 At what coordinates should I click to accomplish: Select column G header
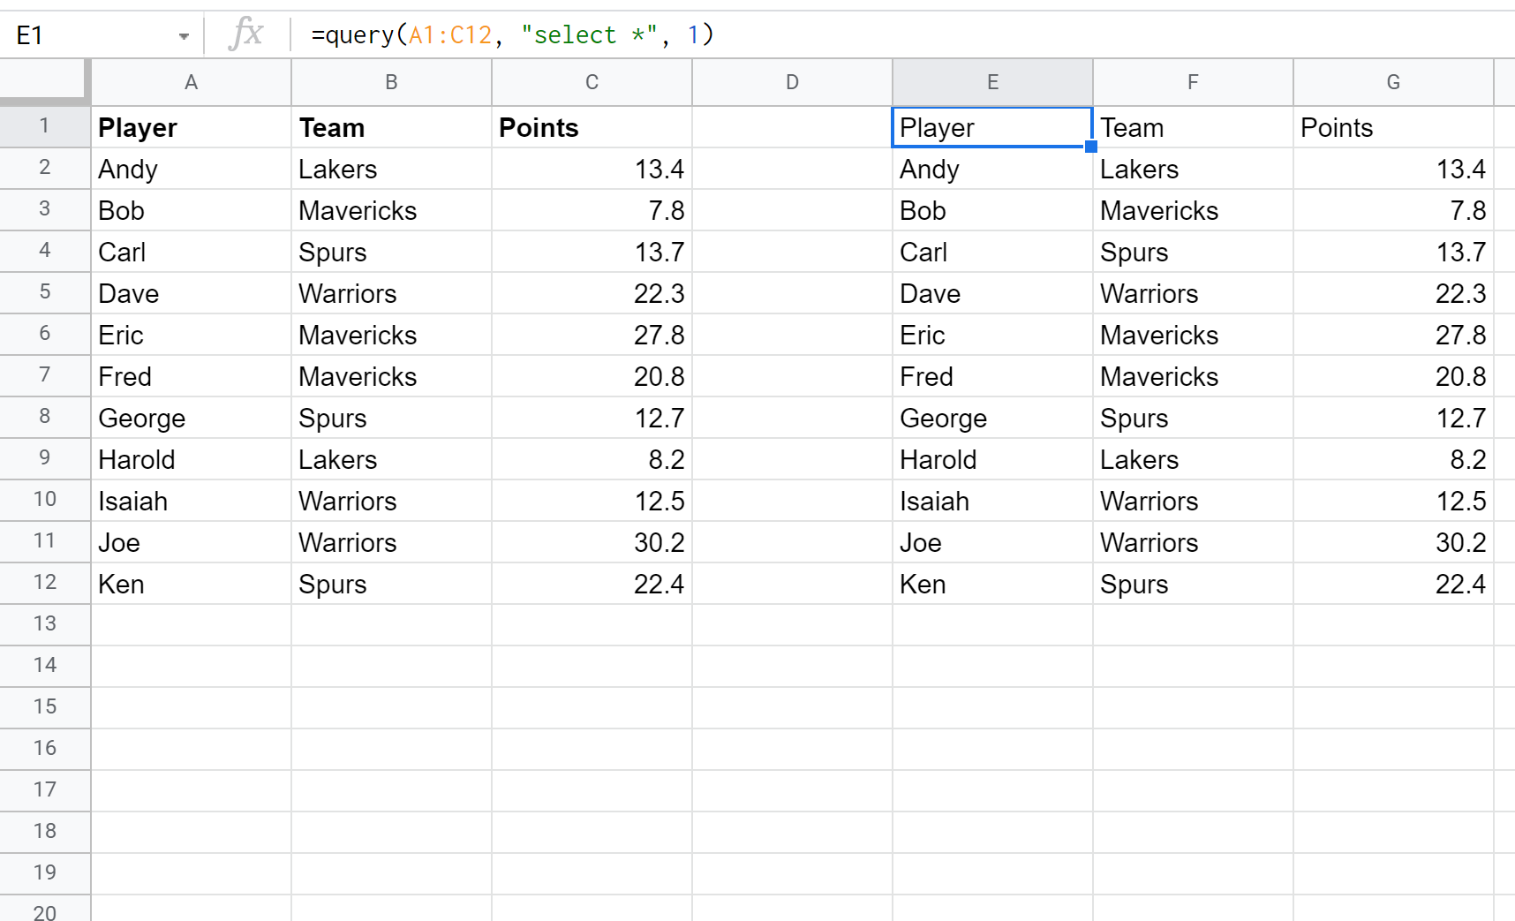coord(1393,82)
